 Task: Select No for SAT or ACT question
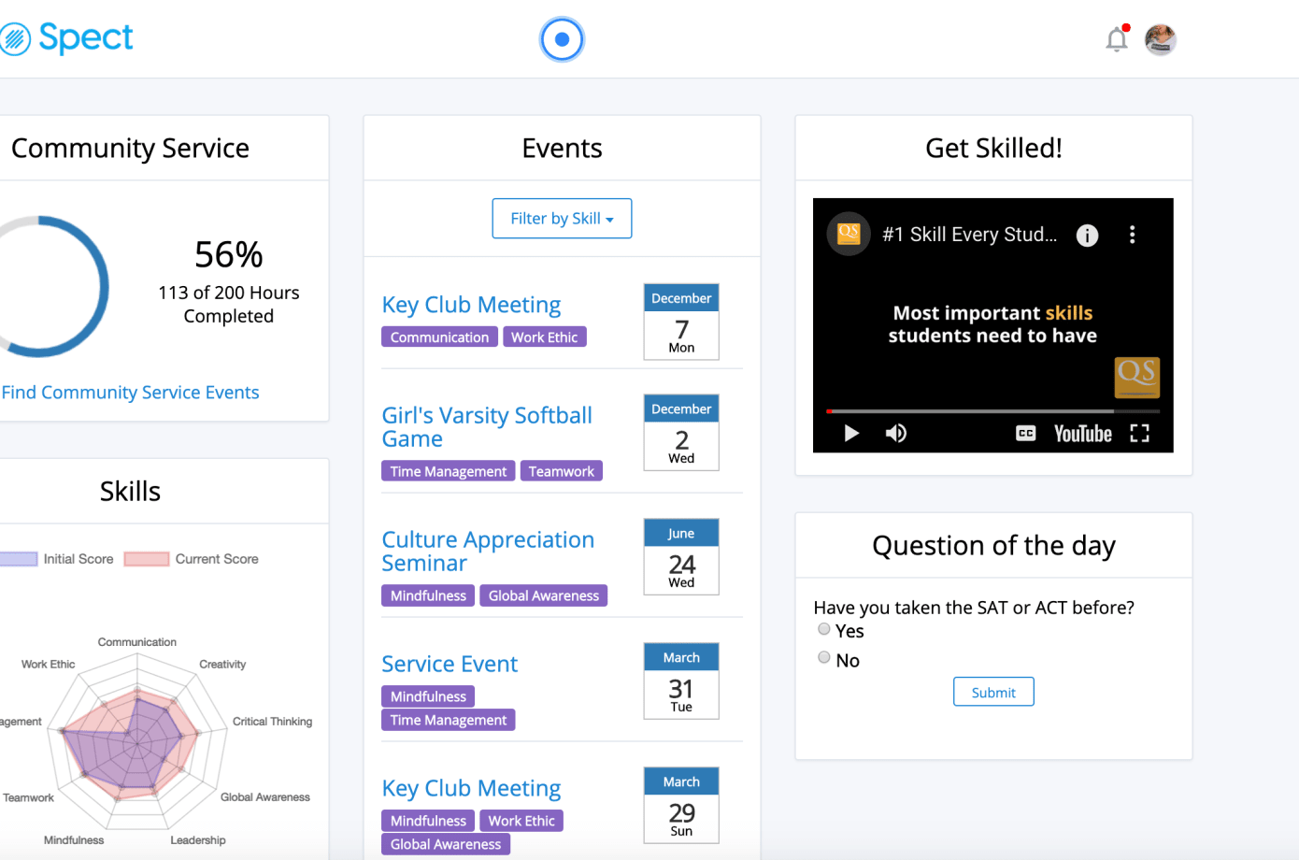pos(824,658)
